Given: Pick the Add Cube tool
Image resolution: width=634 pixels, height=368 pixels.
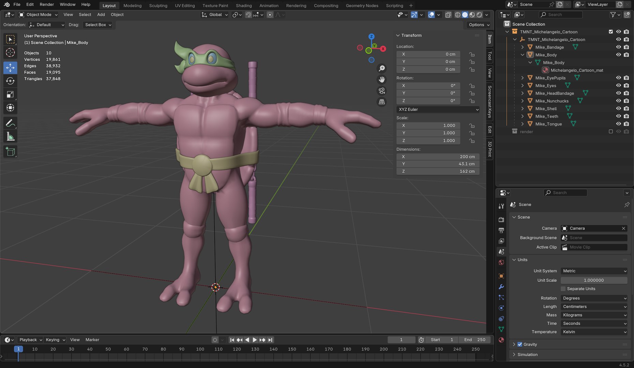Looking at the screenshot, I should click(10, 152).
